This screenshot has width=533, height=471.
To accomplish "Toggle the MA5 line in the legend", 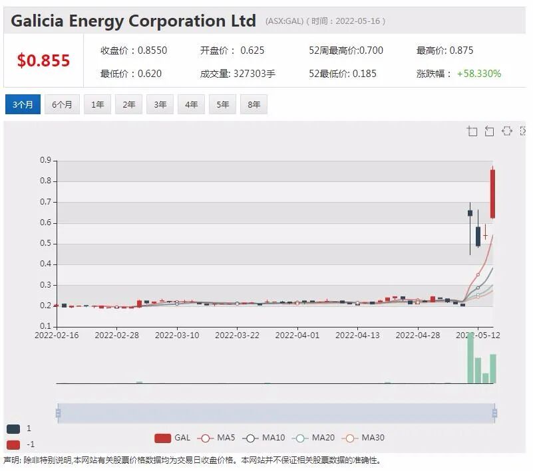I will (x=216, y=438).
